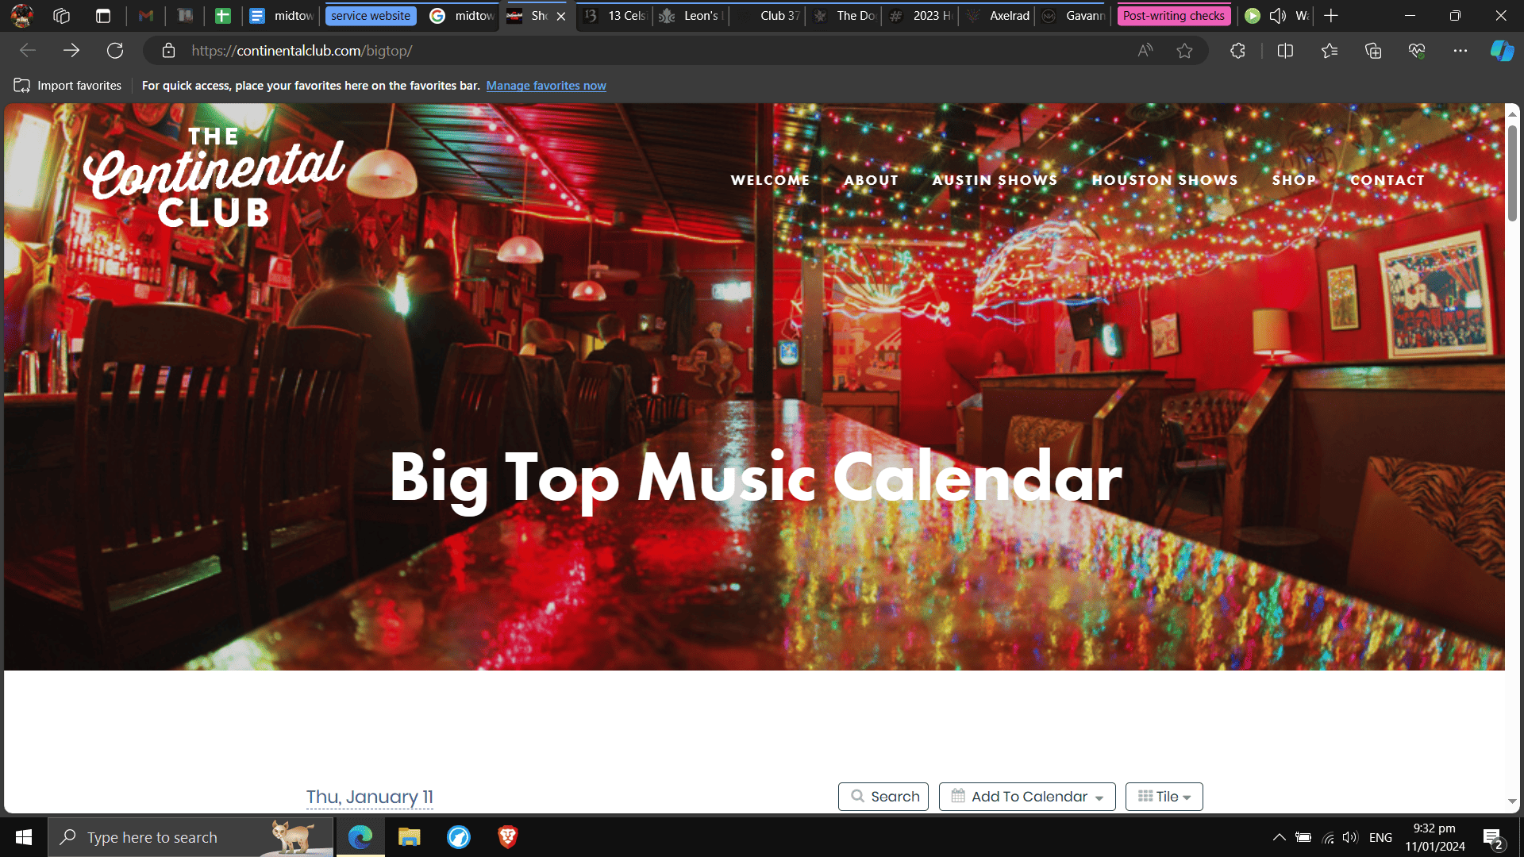The height and width of the screenshot is (857, 1524).
Task: Expand the Add To Calendar dropdown
Action: [x=1027, y=797]
